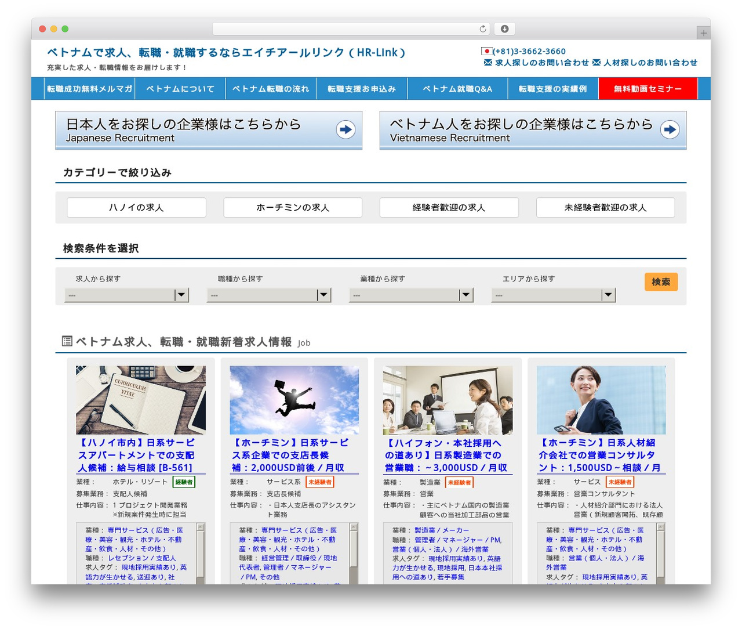
Task: Open the エリアから探す dropdown
Action: pyautogui.click(x=554, y=295)
